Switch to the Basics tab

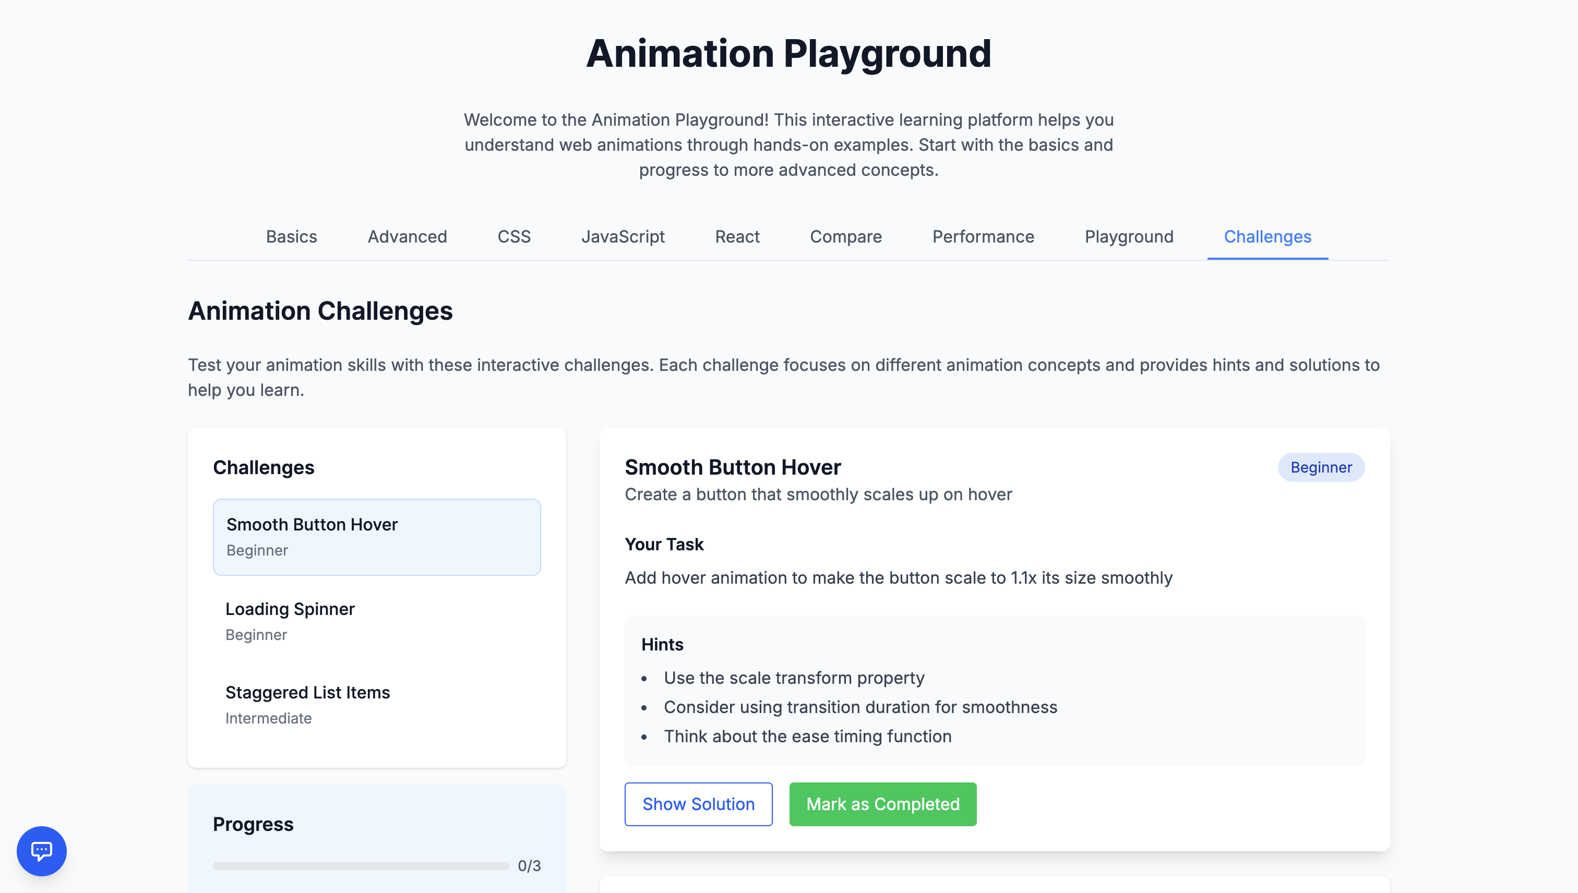coord(291,237)
